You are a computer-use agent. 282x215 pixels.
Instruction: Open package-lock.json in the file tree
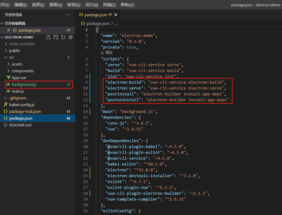[x=25, y=111]
